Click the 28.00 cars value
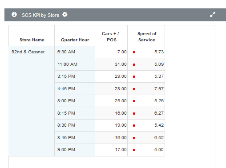Viewport: 226px width, 168px height. pyautogui.click(x=121, y=89)
